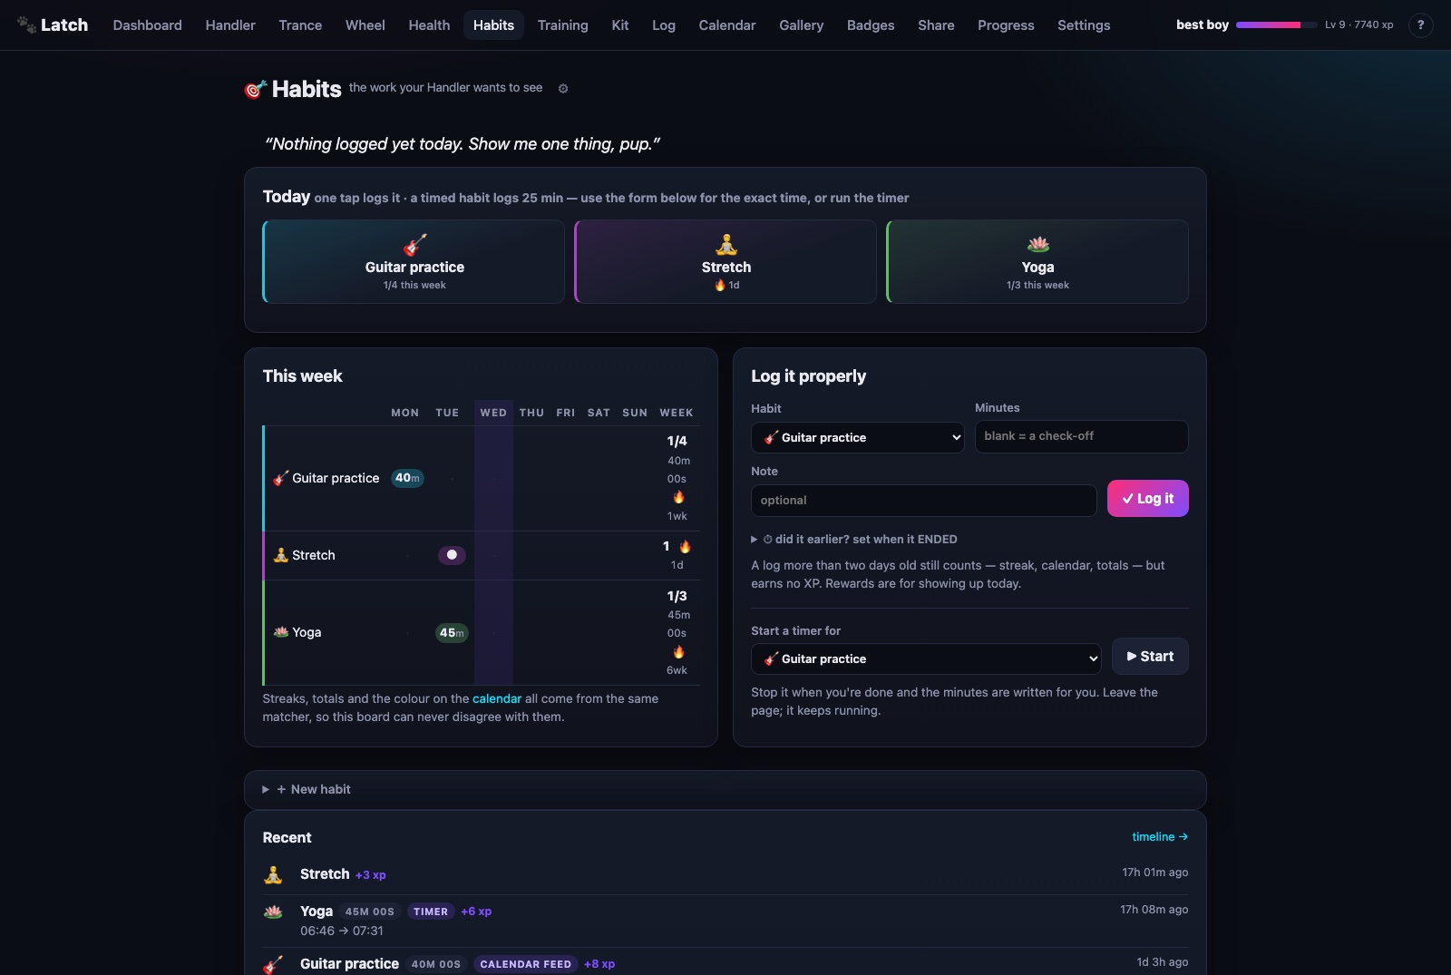Click the WED column header
Viewport: 1451px width, 975px height.
point(493,413)
